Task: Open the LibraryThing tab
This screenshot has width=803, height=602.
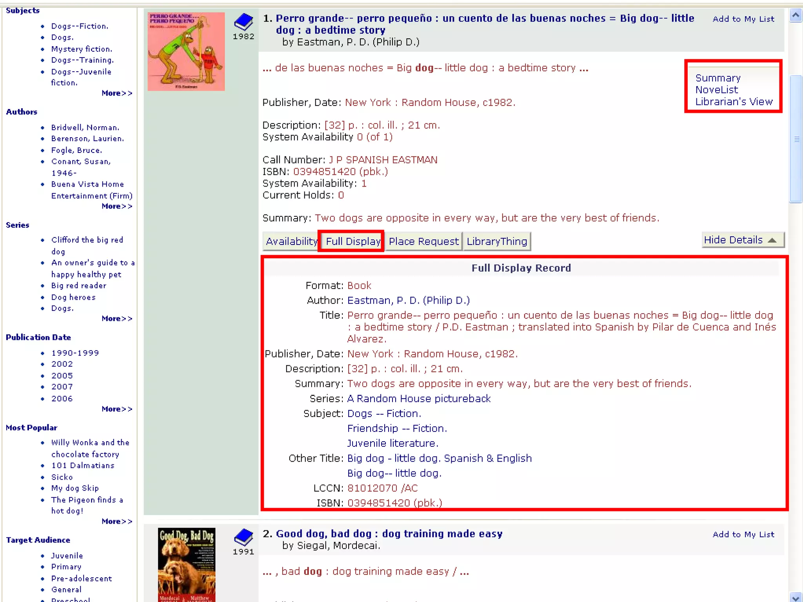Action: 496,241
